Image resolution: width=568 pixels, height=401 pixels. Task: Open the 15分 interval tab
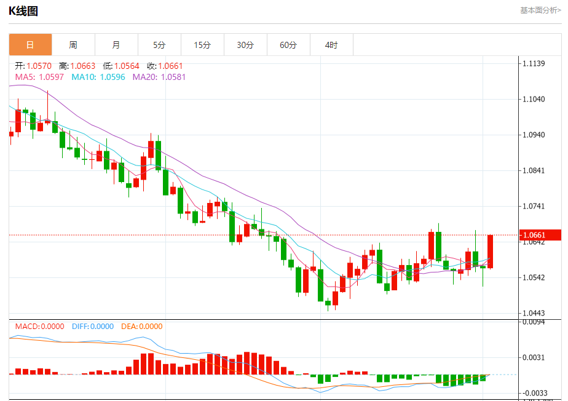click(202, 45)
